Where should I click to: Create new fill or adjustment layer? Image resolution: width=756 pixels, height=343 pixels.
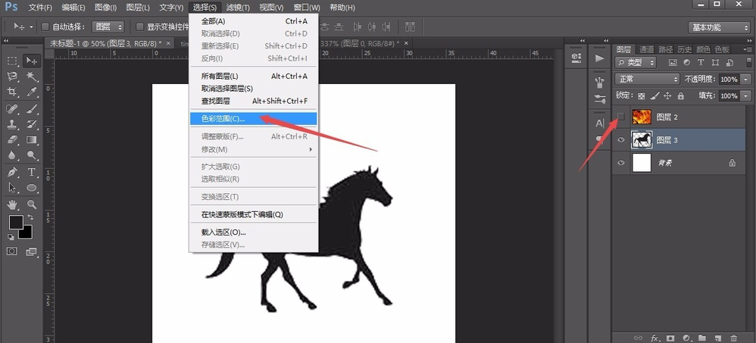686,338
